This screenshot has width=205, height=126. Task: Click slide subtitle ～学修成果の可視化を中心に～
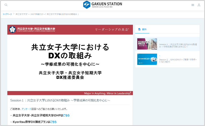(70, 64)
